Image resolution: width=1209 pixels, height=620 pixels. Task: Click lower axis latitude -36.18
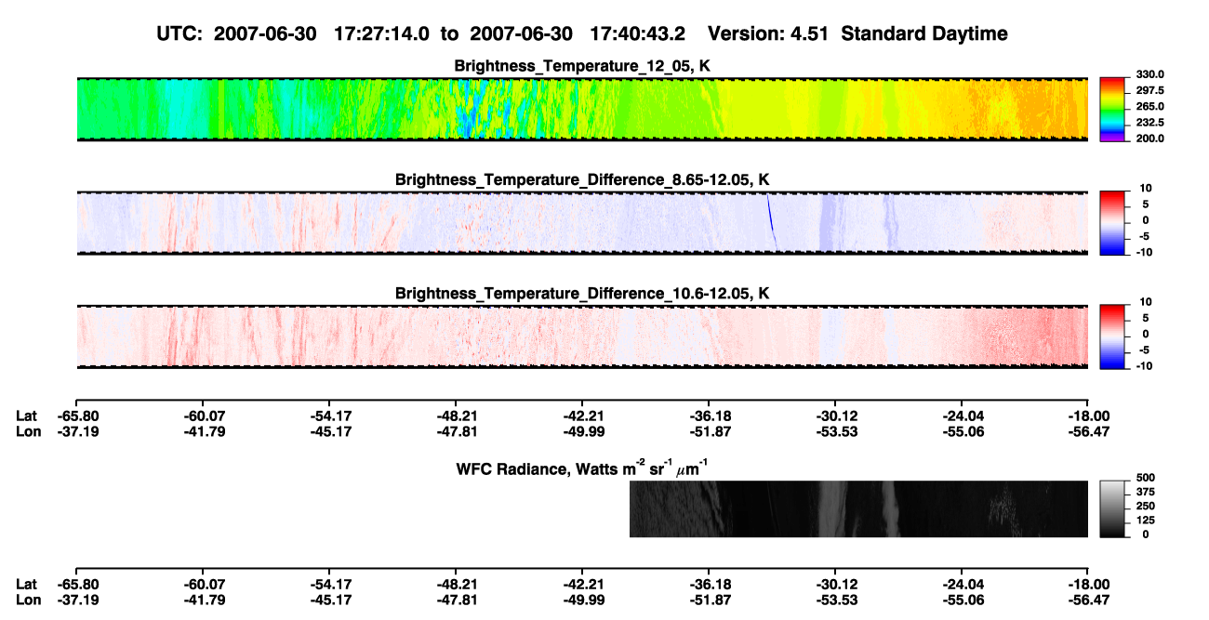click(x=709, y=584)
